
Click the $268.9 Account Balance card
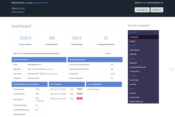(25, 40)
